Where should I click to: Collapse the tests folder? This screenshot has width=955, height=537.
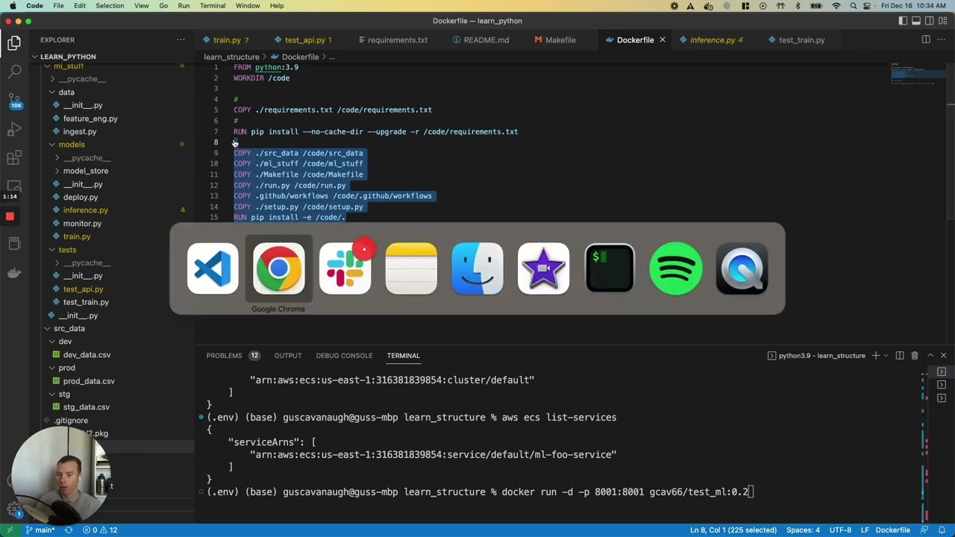pyautogui.click(x=67, y=250)
